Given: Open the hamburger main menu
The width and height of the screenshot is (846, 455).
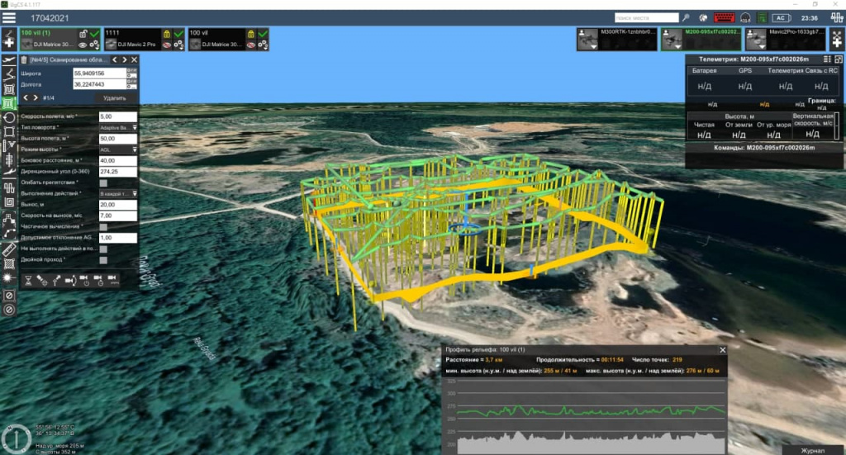Looking at the screenshot, I should (9, 17).
